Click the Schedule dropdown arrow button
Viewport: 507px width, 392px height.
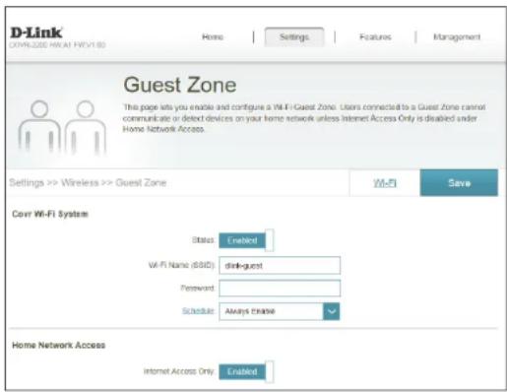[332, 311]
